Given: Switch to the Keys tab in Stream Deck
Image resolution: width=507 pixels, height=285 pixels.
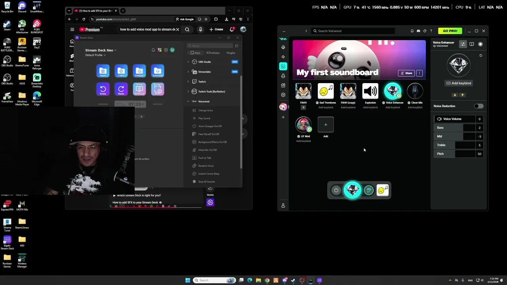Looking at the screenshot, I should point(195,53).
